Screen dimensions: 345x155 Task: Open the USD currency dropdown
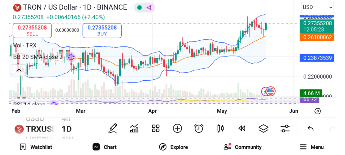point(317,7)
